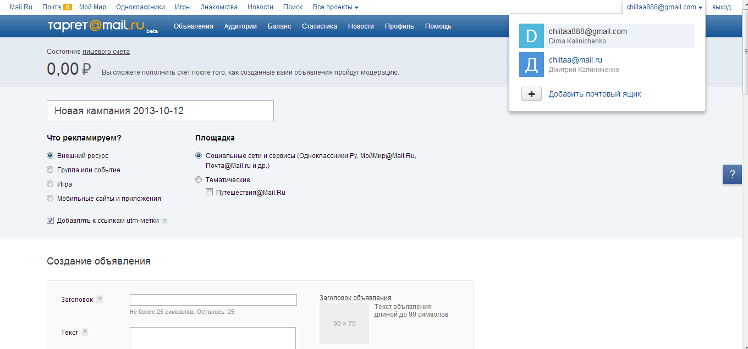Click the выход logout link
The width and height of the screenshot is (748, 349).
point(722,7)
